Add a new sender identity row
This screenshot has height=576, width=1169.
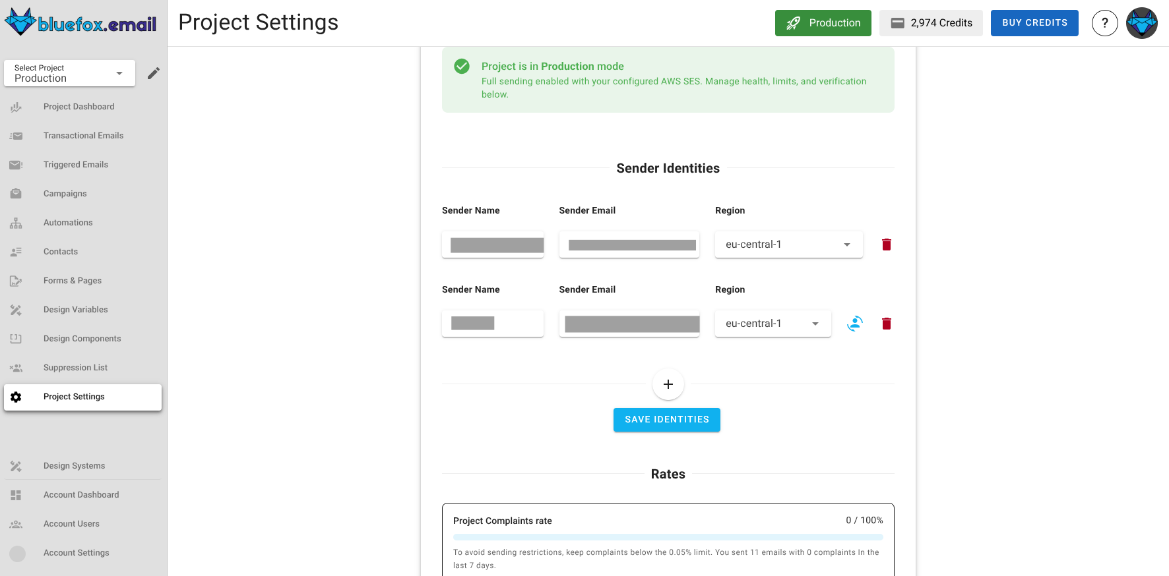668,384
